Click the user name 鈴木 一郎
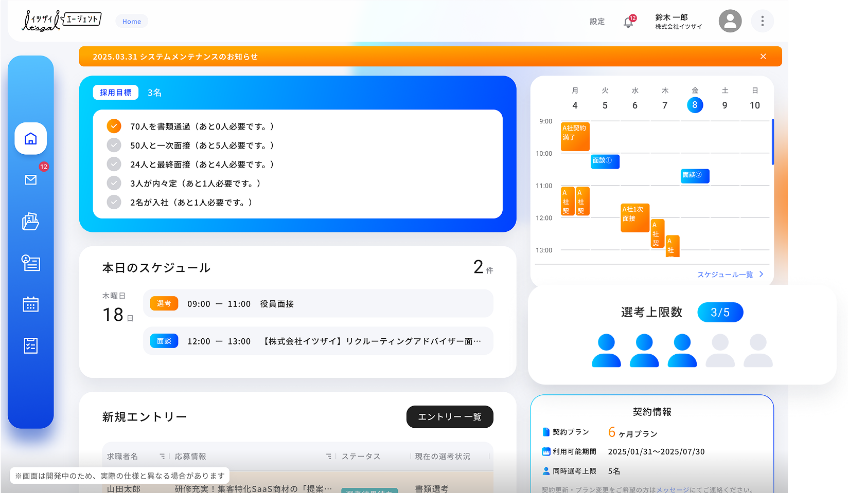Image resolution: width=848 pixels, height=493 pixels. [672, 17]
